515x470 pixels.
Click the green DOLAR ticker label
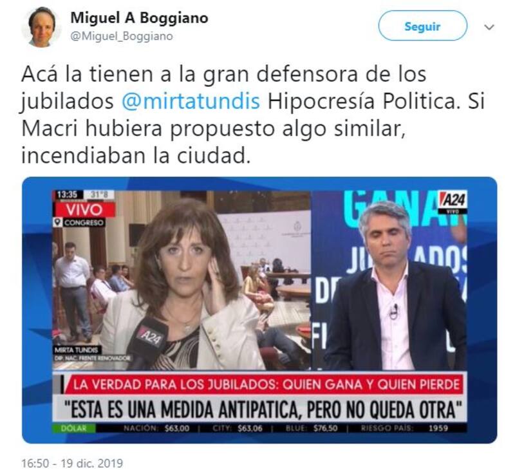[x=74, y=428]
